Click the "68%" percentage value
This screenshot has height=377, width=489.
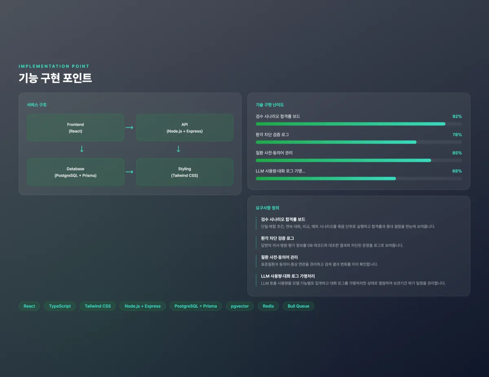tap(457, 171)
